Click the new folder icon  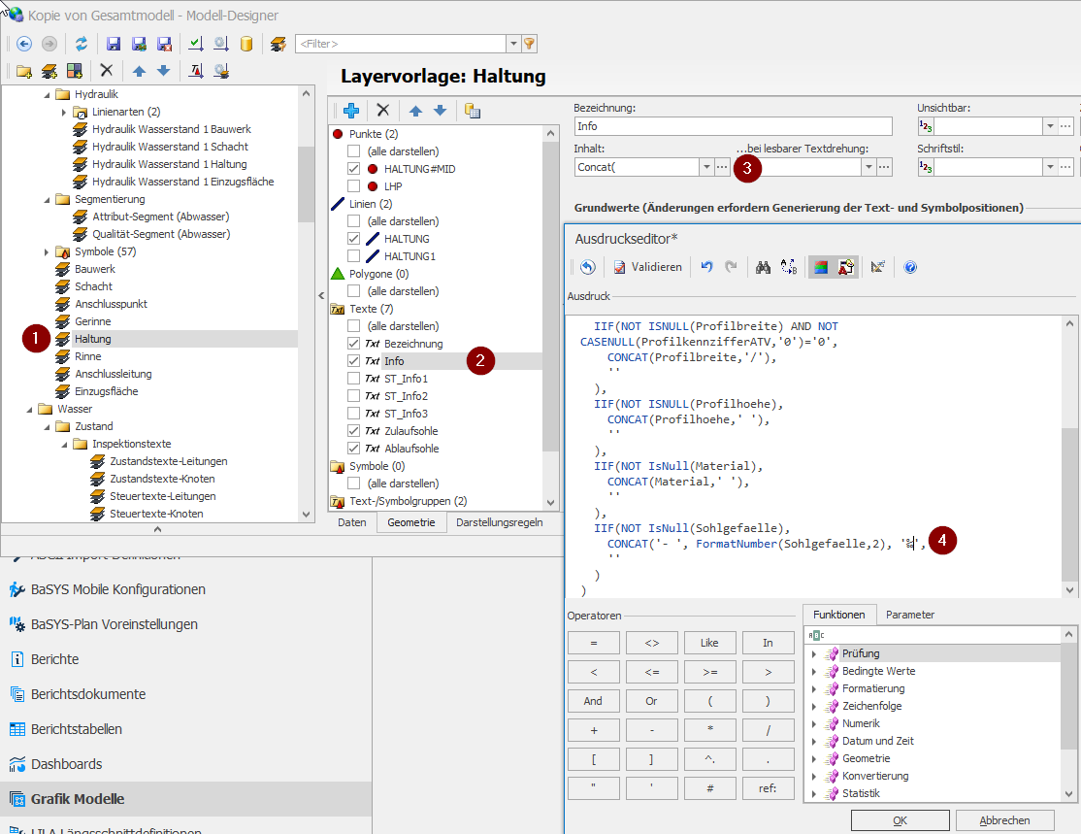click(x=24, y=71)
